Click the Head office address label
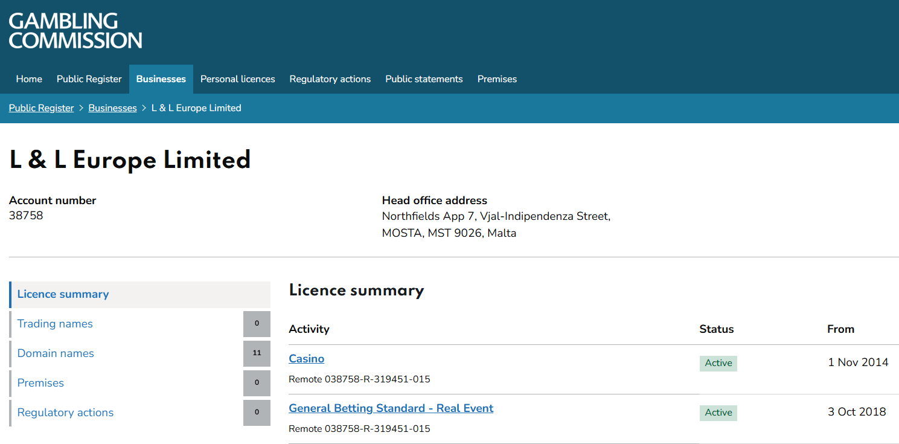The image size is (899, 444). [x=435, y=201]
